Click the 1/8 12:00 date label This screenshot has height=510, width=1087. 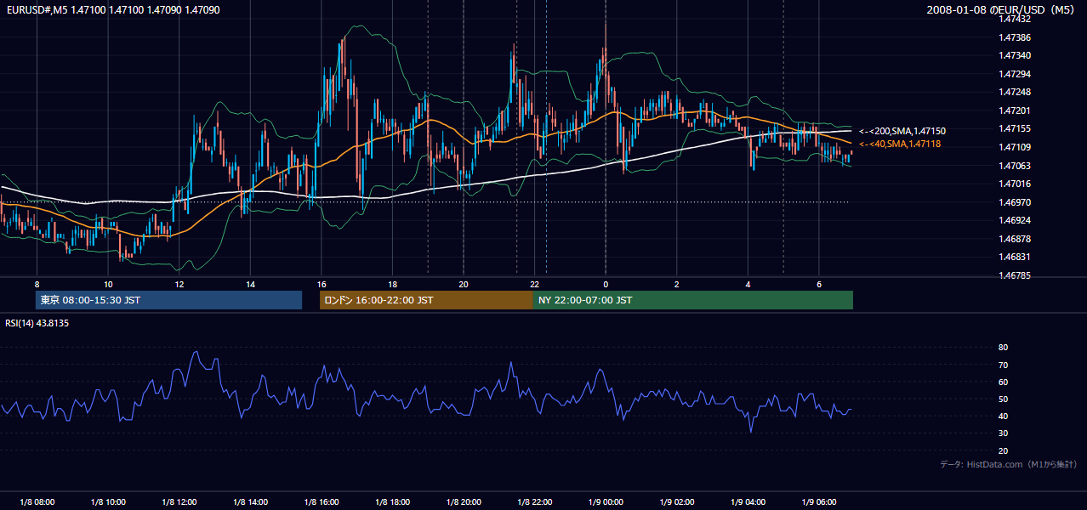click(179, 502)
